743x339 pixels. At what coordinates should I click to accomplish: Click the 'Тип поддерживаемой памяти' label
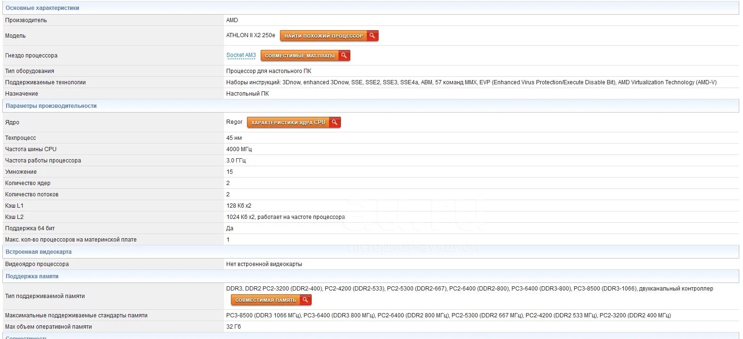pos(45,296)
